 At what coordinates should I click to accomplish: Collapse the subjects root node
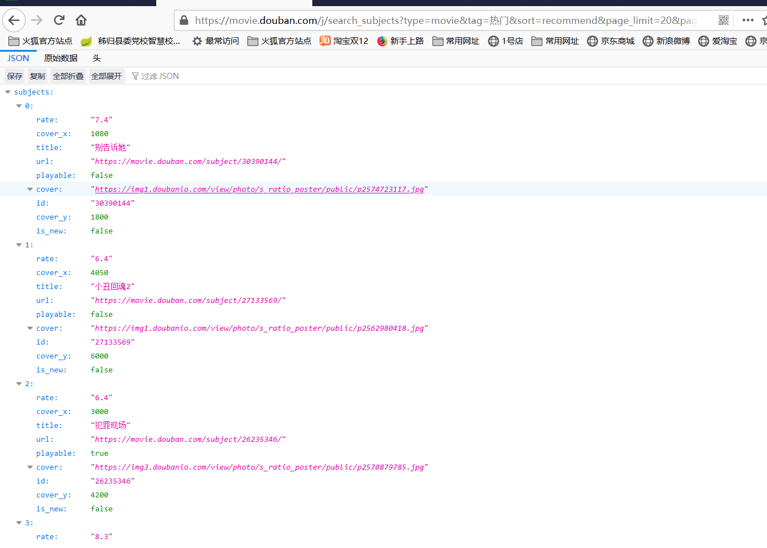[x=8, y=92]
